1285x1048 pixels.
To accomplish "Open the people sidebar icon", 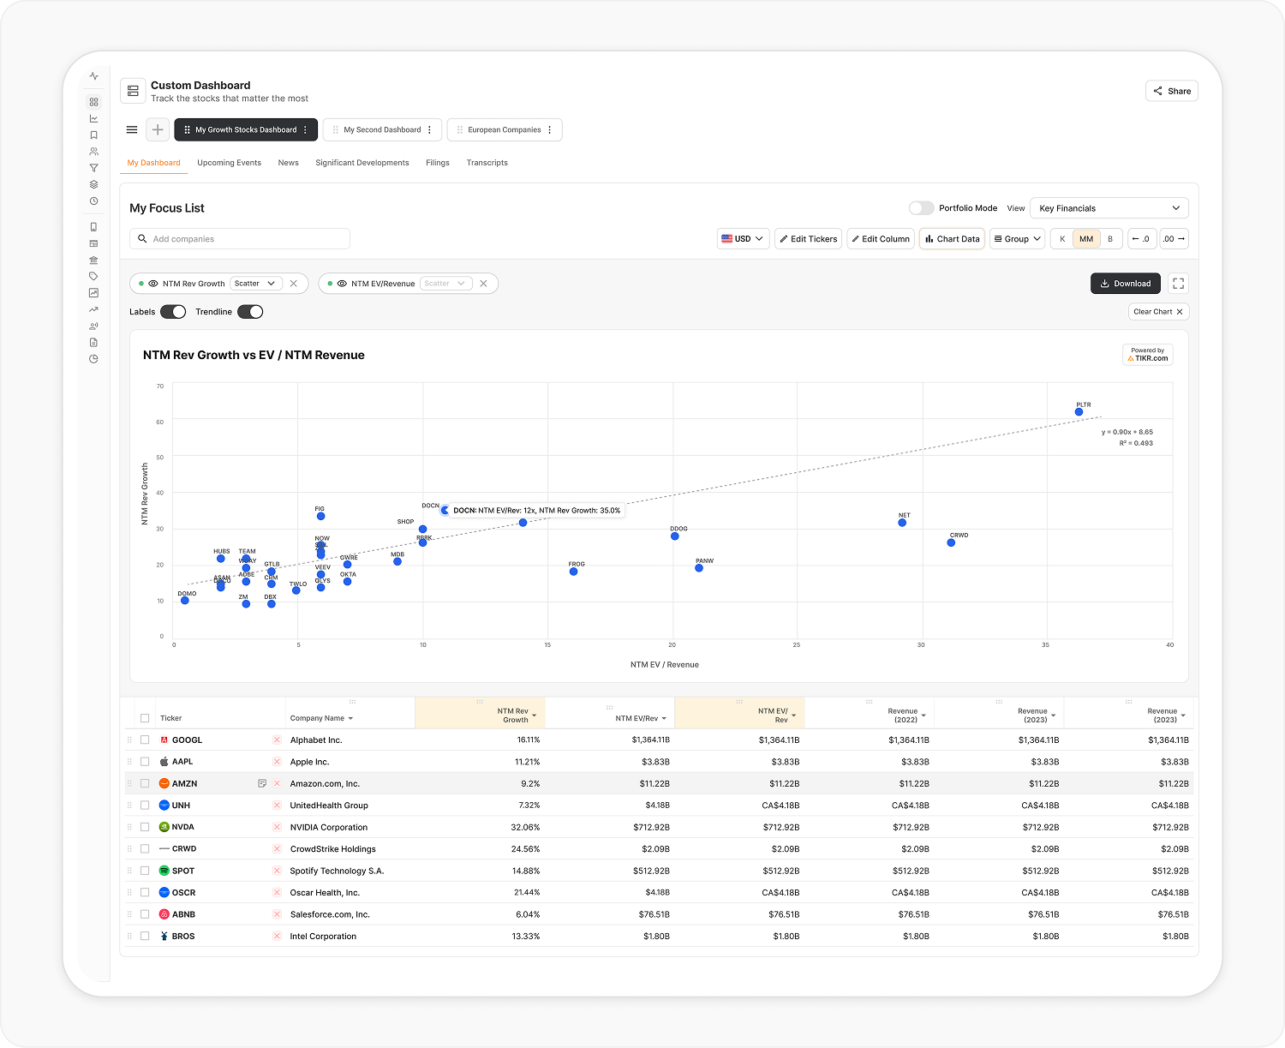I will tap(94, 152).
